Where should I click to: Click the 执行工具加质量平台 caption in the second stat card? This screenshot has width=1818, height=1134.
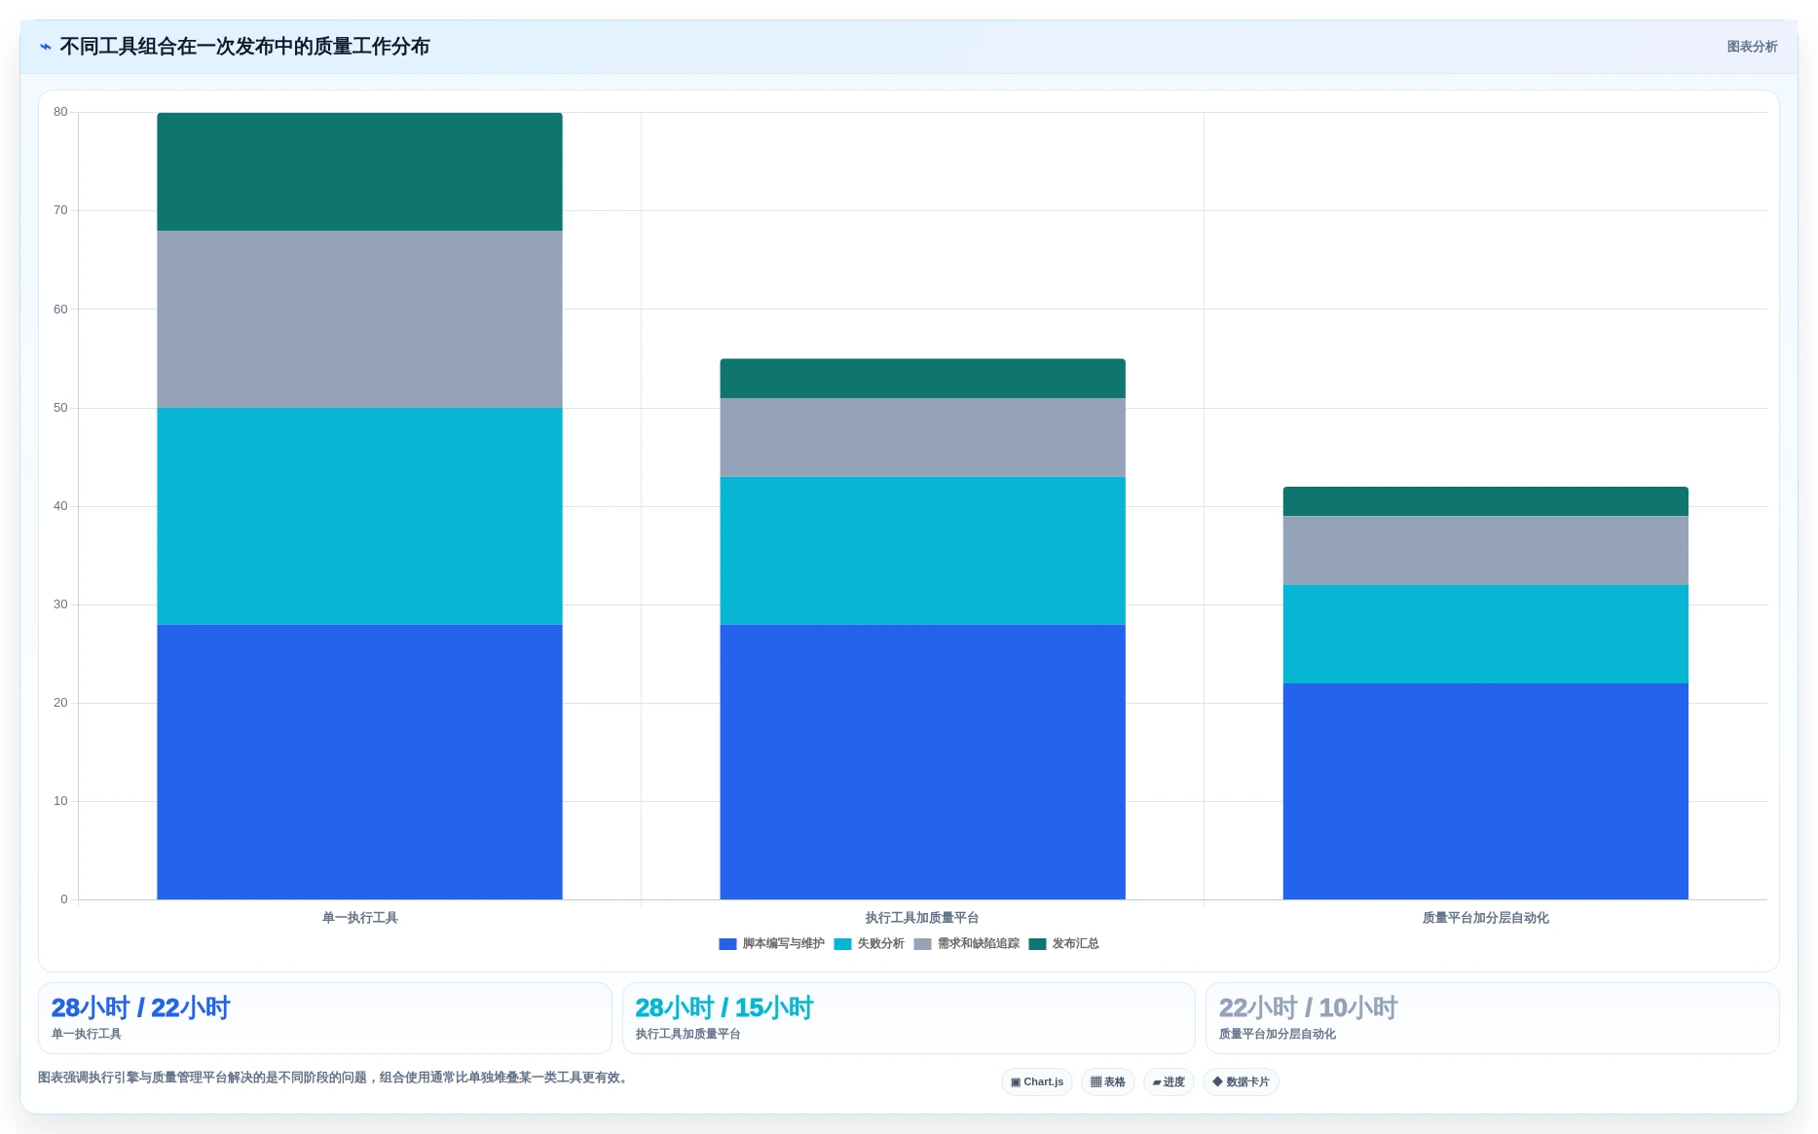(x=688, y=1035)
